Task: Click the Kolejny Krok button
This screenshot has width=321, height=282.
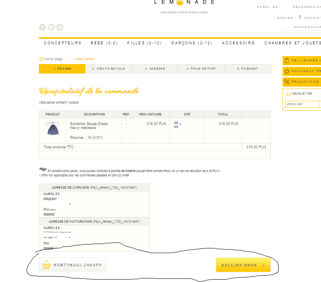Action: (x=243, y=265)
